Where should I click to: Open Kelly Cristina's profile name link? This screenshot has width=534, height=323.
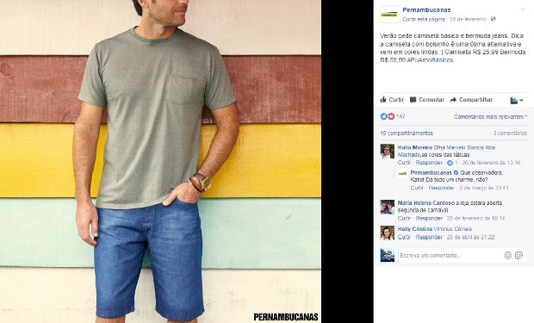click(415, 228)
